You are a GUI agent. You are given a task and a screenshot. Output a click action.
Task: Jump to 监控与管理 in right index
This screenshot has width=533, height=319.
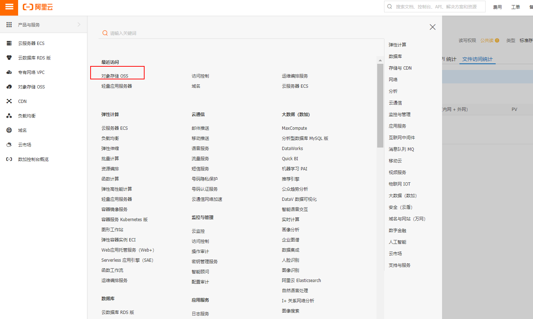point(400,114)
